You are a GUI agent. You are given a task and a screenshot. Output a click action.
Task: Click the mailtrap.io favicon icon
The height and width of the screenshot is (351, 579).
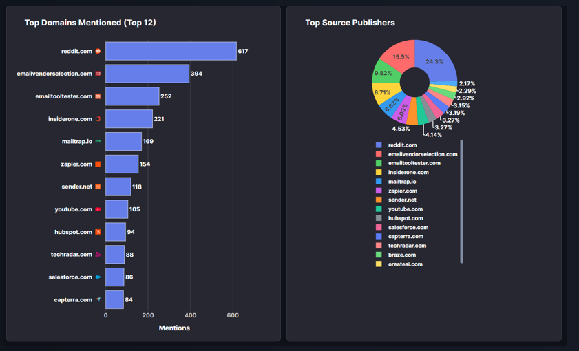(98, 141)
